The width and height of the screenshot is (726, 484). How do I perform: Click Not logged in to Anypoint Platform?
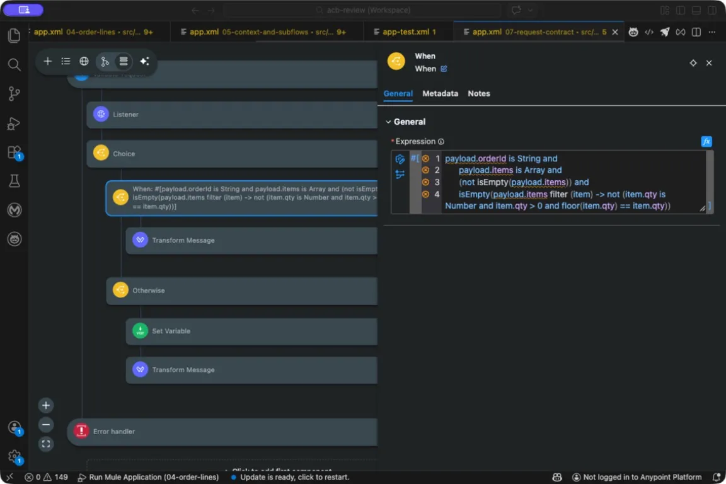637,477
